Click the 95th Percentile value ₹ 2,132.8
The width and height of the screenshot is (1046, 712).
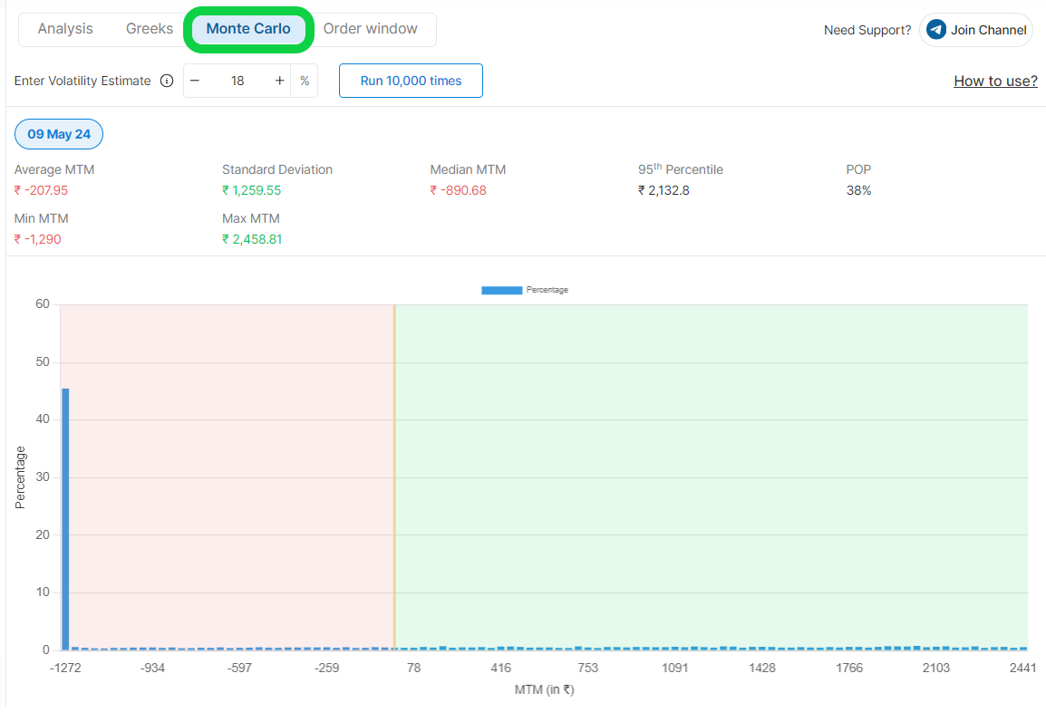663,190
